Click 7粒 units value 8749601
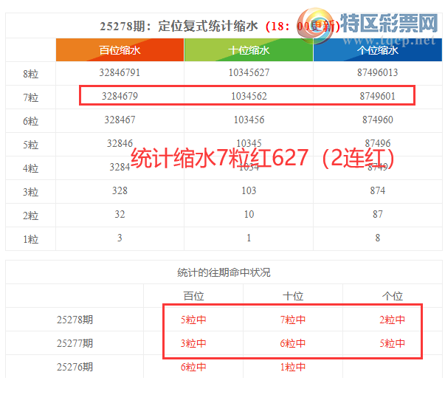 tap(377, 96)
